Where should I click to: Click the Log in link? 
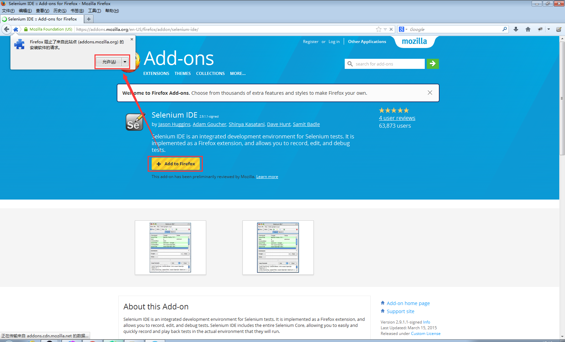coord(334,42)
